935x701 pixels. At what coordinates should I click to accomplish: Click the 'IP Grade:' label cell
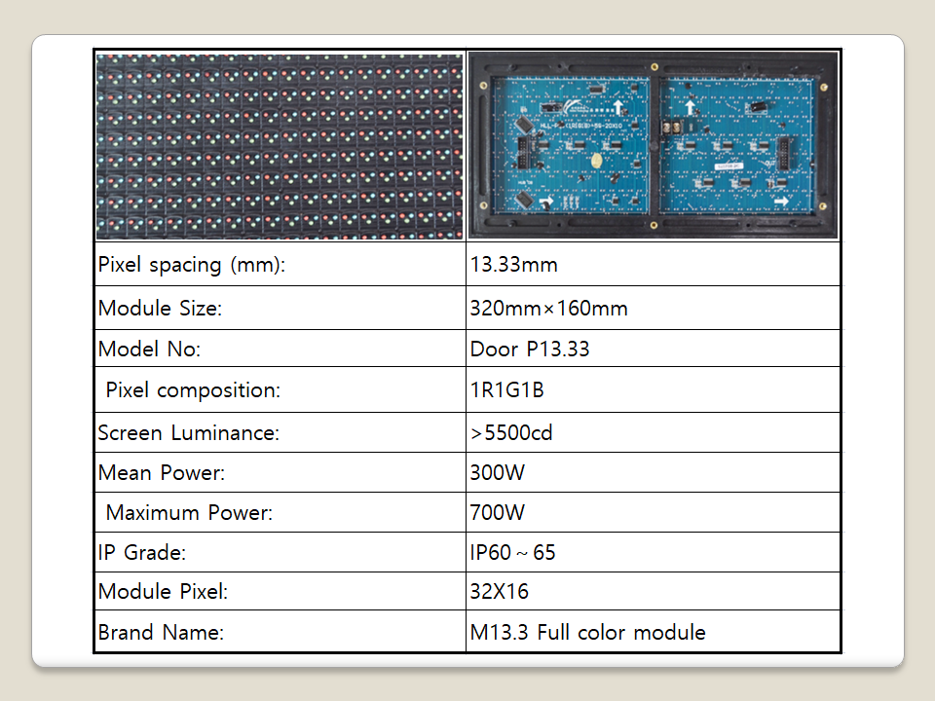[142, 553]
